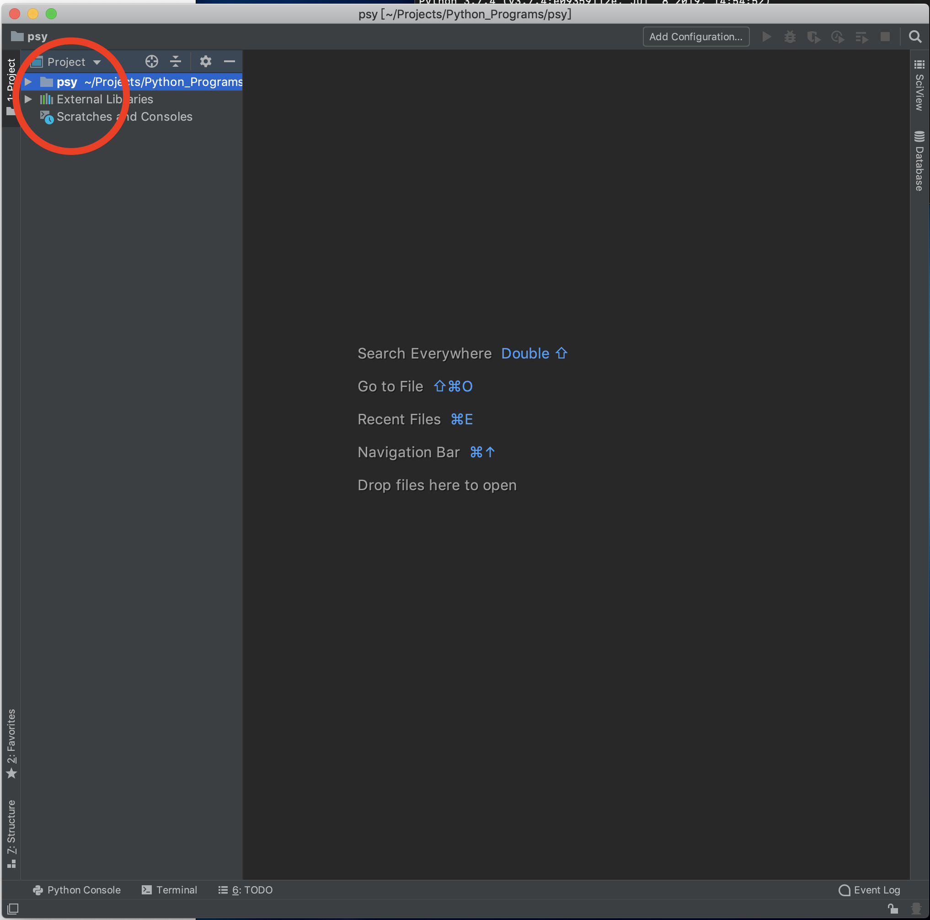Open the Terminal tab
930x920 pixels.
[170, 890]
